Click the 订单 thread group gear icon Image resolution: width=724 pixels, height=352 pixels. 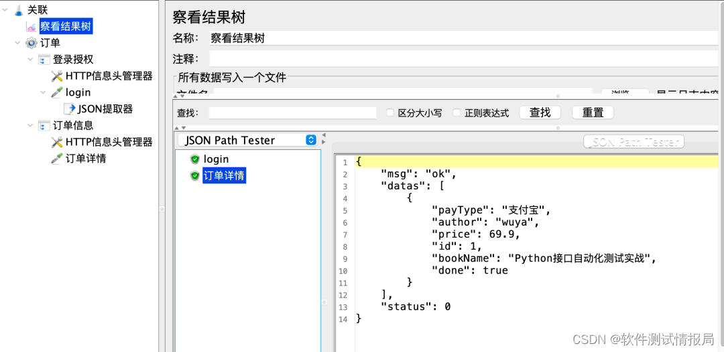pos(32,43)
